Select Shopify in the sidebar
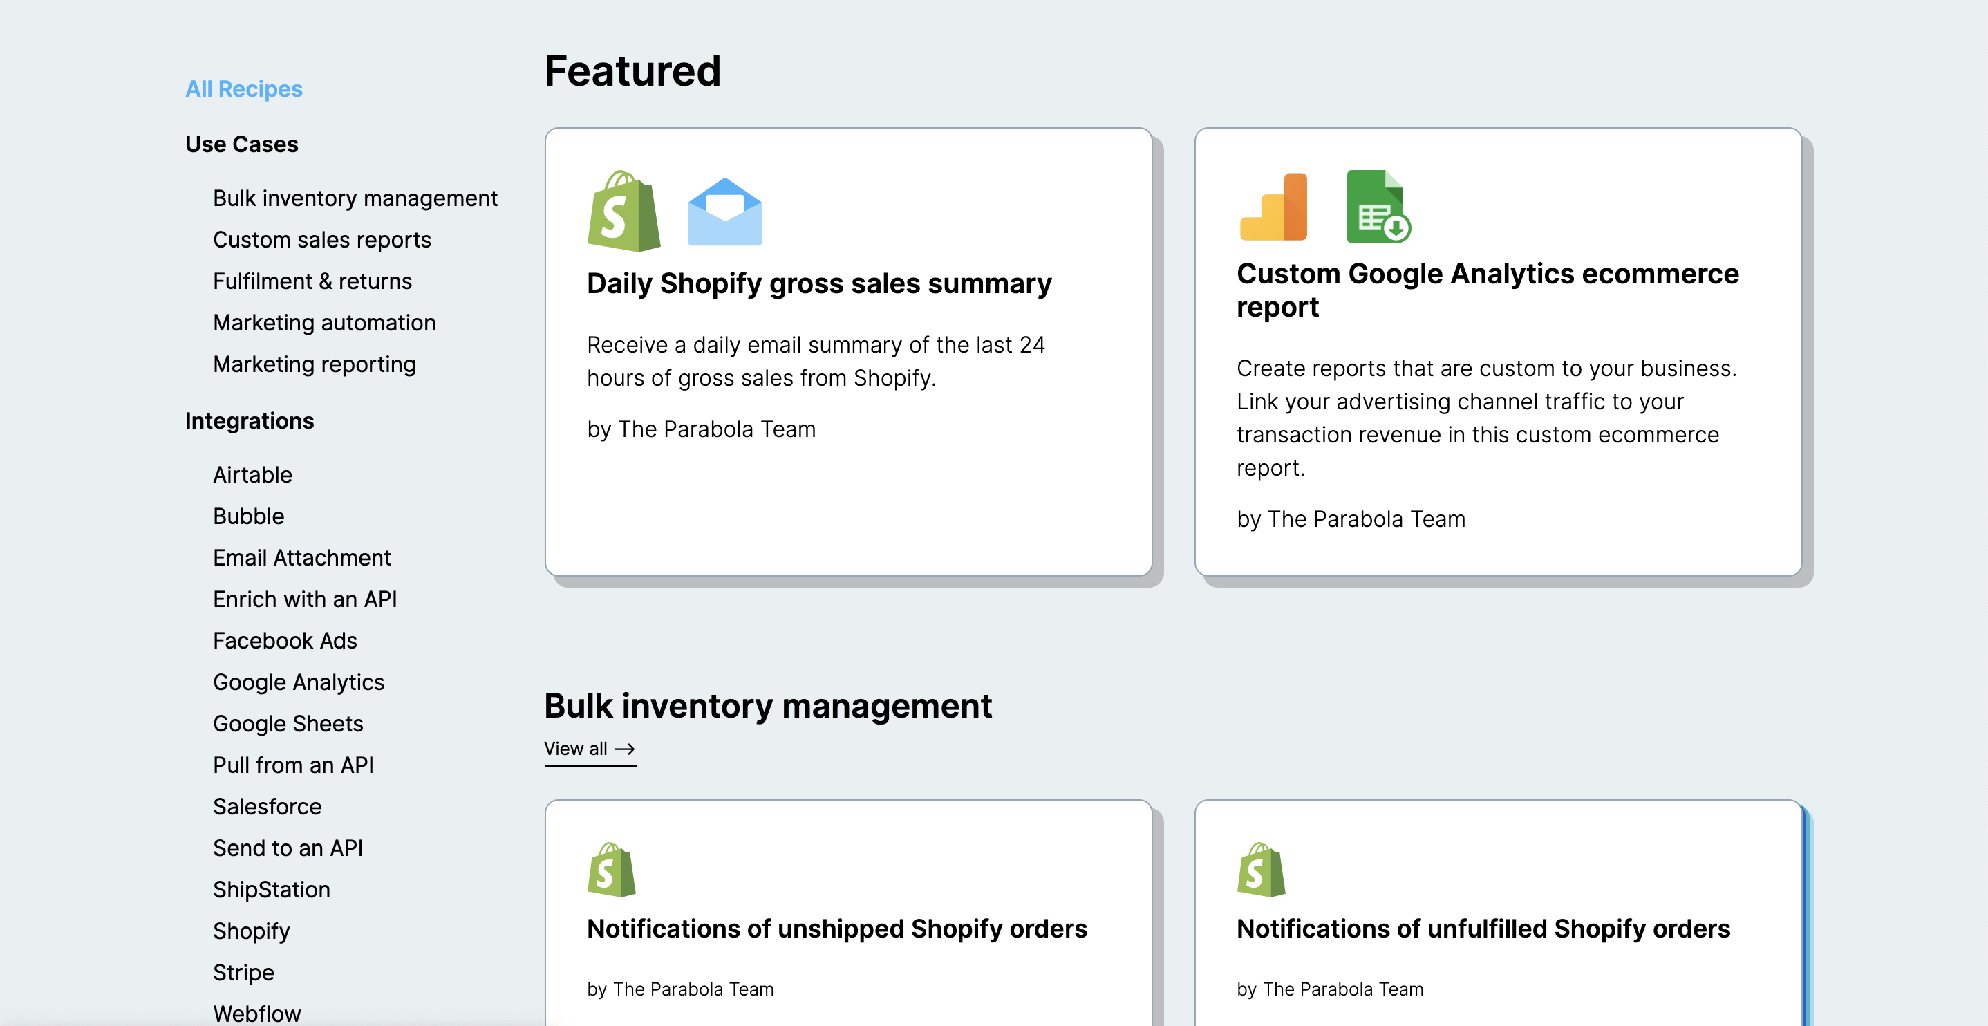The height and width of the screenshot is (1026, 1988). click(x=252, y=931)
